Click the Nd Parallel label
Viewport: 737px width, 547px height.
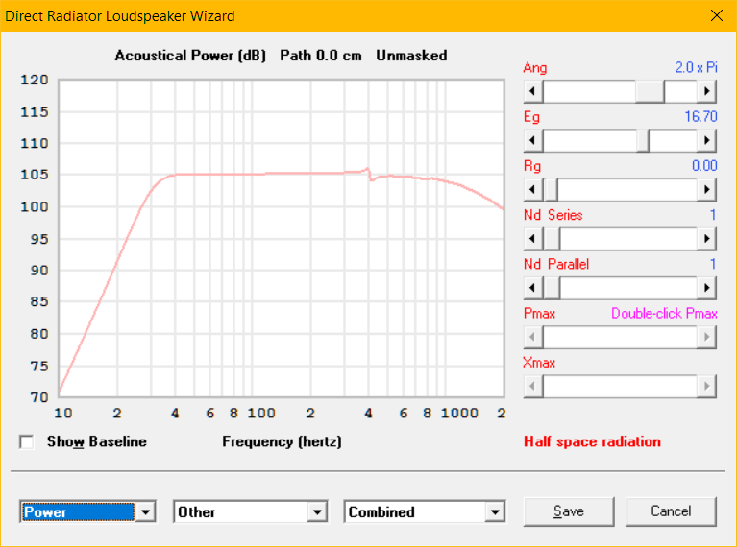point(556,264)
